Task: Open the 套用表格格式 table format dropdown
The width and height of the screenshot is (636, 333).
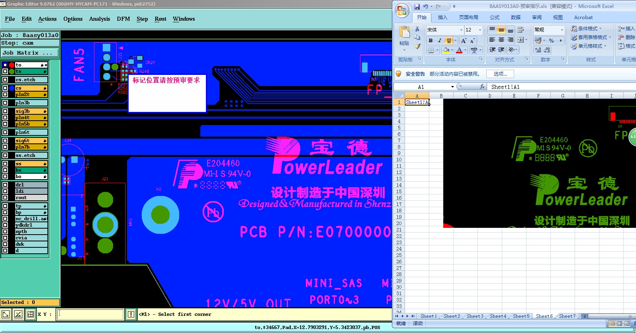Action: 591,37
